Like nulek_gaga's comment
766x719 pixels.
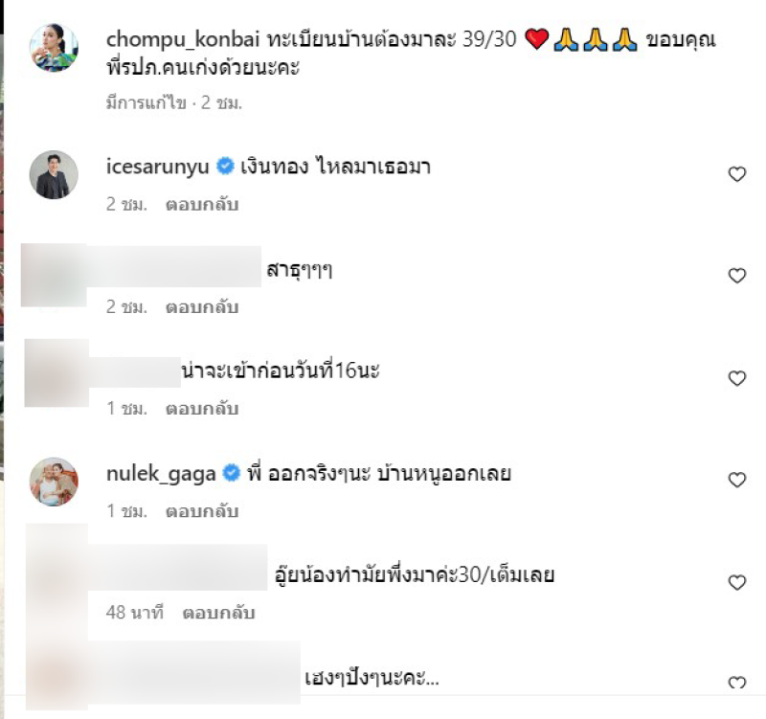pyautogui.click(x=736, y=480)
